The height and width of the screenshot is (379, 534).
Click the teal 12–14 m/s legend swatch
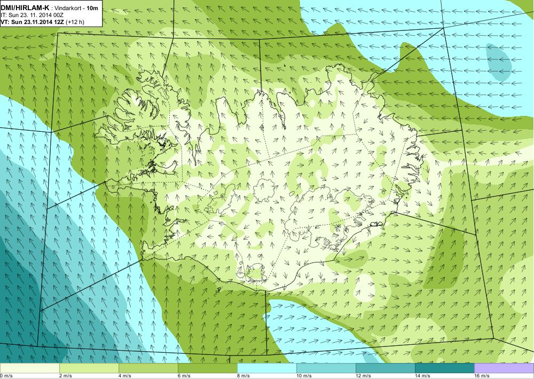coord(386,368)
